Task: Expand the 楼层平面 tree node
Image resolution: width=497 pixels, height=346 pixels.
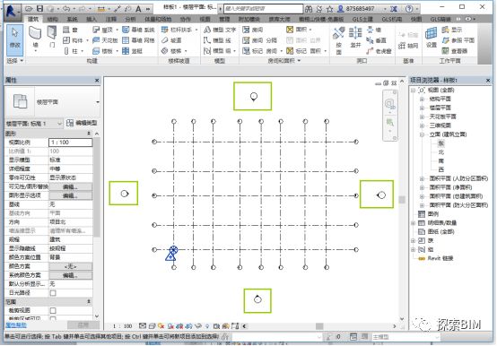Action: pos(422,108)
